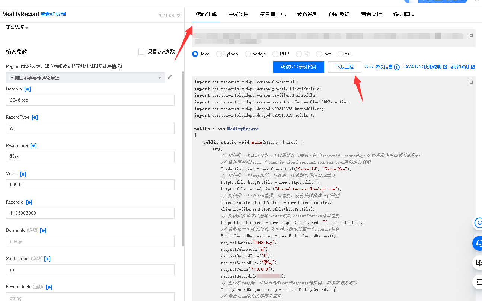Switch to the 代码生成 tab
482x301 pixels.
click(x=206, y=14)
